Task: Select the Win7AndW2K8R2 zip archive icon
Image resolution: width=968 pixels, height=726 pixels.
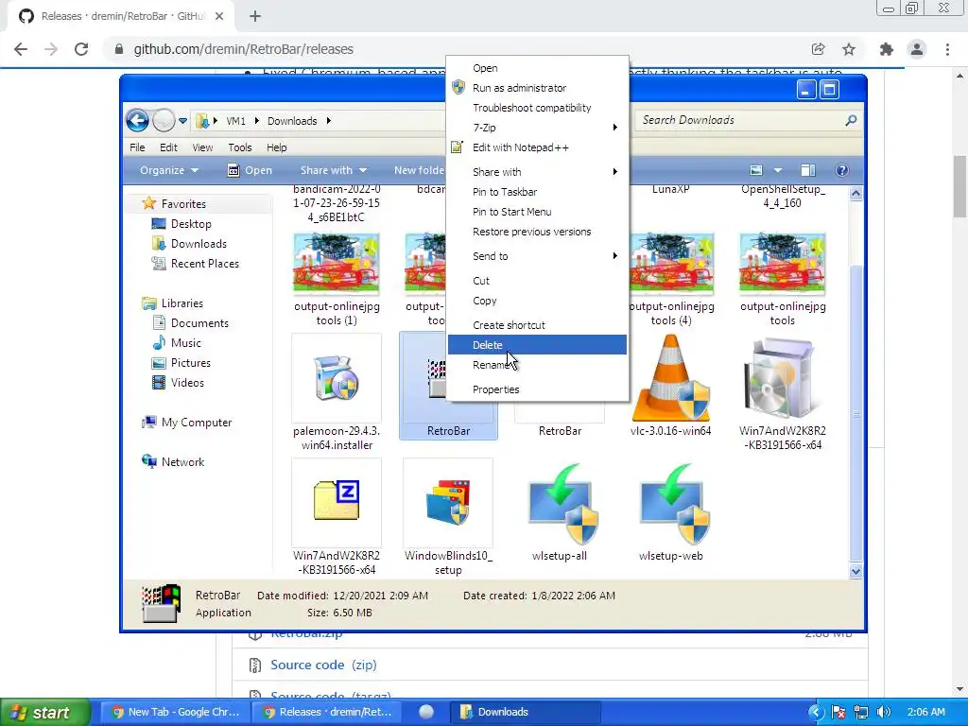Action: (337, 500)
